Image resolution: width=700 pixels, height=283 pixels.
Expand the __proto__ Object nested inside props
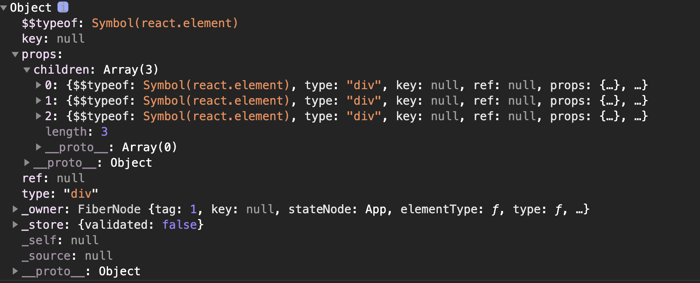point(27,162)
